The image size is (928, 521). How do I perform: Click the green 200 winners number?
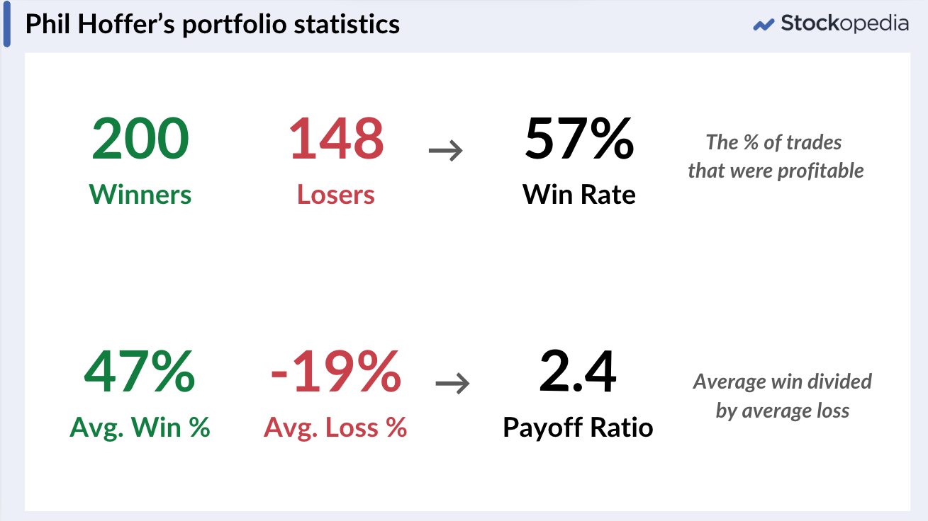[140, 139]
